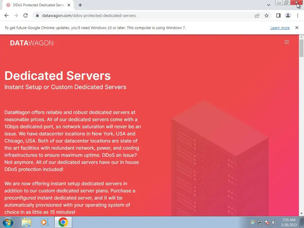Dismiss the Chrome update notification bar
The image size is (304, 228).
point(297,28)
